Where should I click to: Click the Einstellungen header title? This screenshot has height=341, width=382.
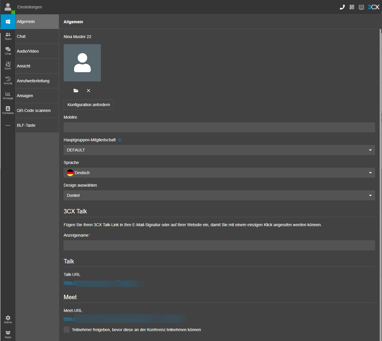click(x=30, y=7)
